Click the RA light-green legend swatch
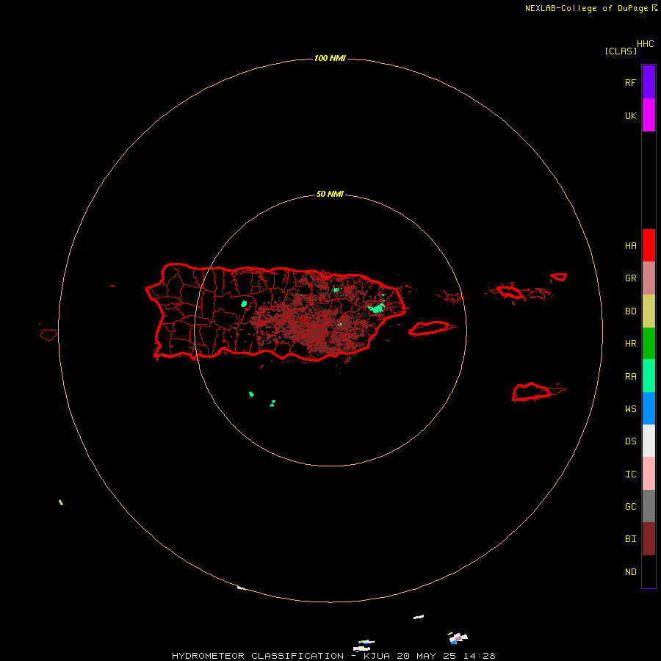 tap(649, 376)
